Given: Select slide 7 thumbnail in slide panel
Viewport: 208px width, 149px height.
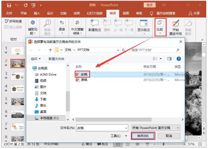Looking at the screenshot, I should [x=18, y=127].
